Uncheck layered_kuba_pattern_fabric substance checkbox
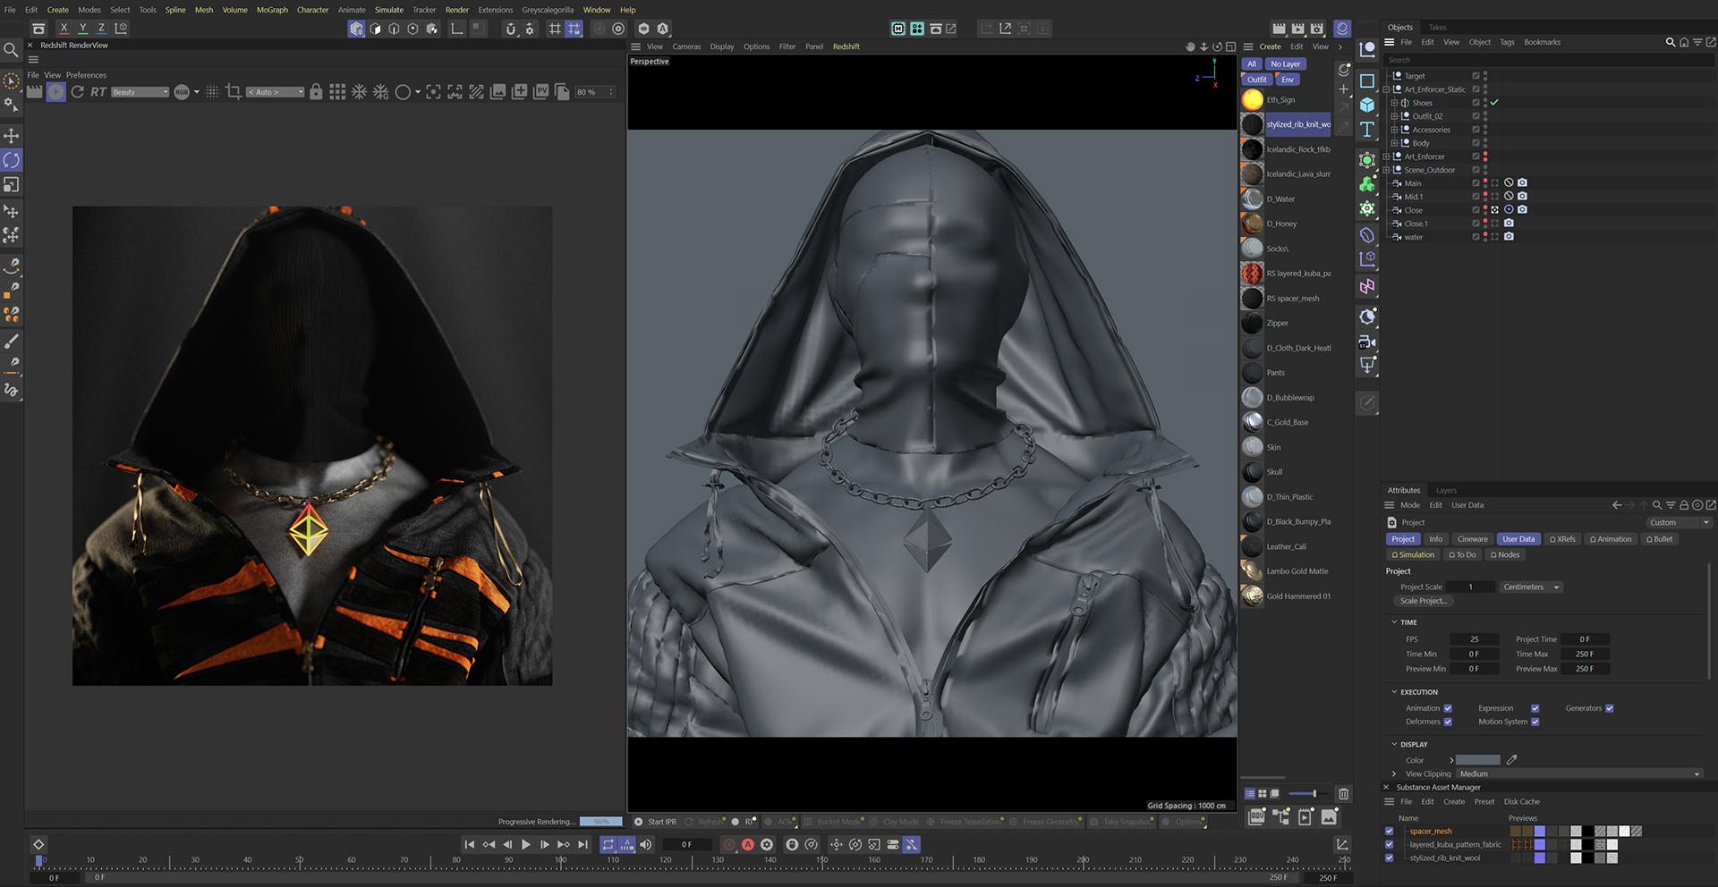 tap(1389, 844)
